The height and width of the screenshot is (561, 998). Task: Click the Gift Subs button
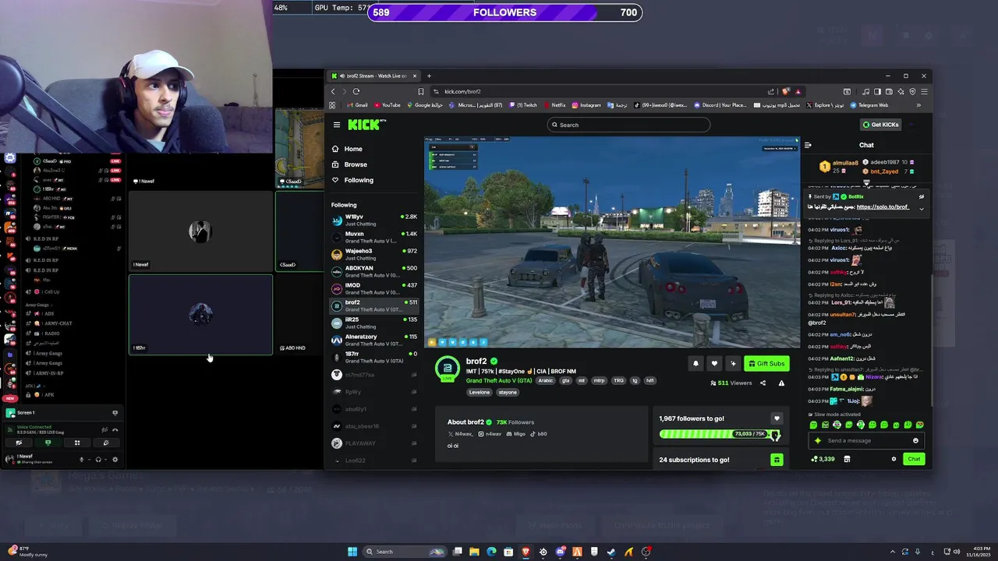[x=766, y=363]
